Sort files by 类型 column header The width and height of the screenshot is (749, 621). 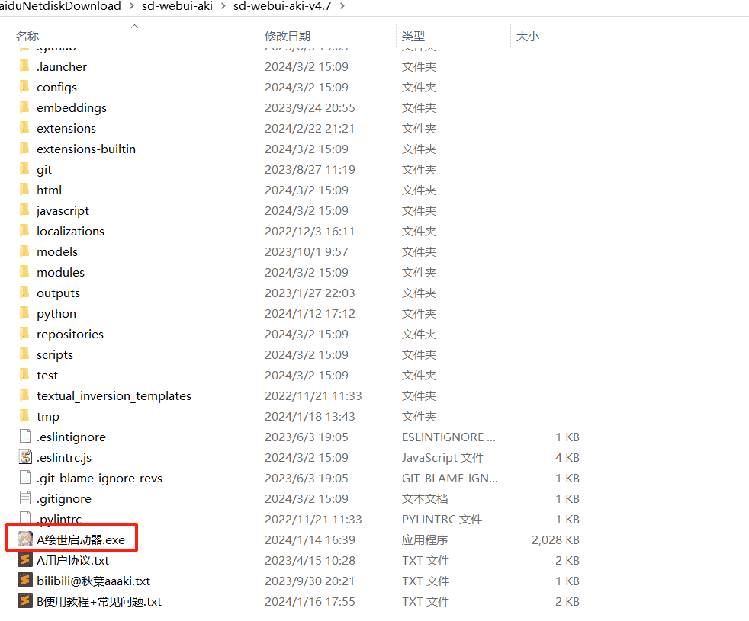413,36
